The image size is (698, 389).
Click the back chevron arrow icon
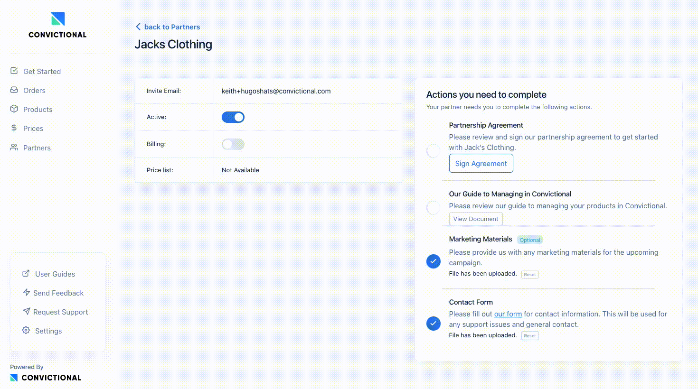click(x=138, y=27)
